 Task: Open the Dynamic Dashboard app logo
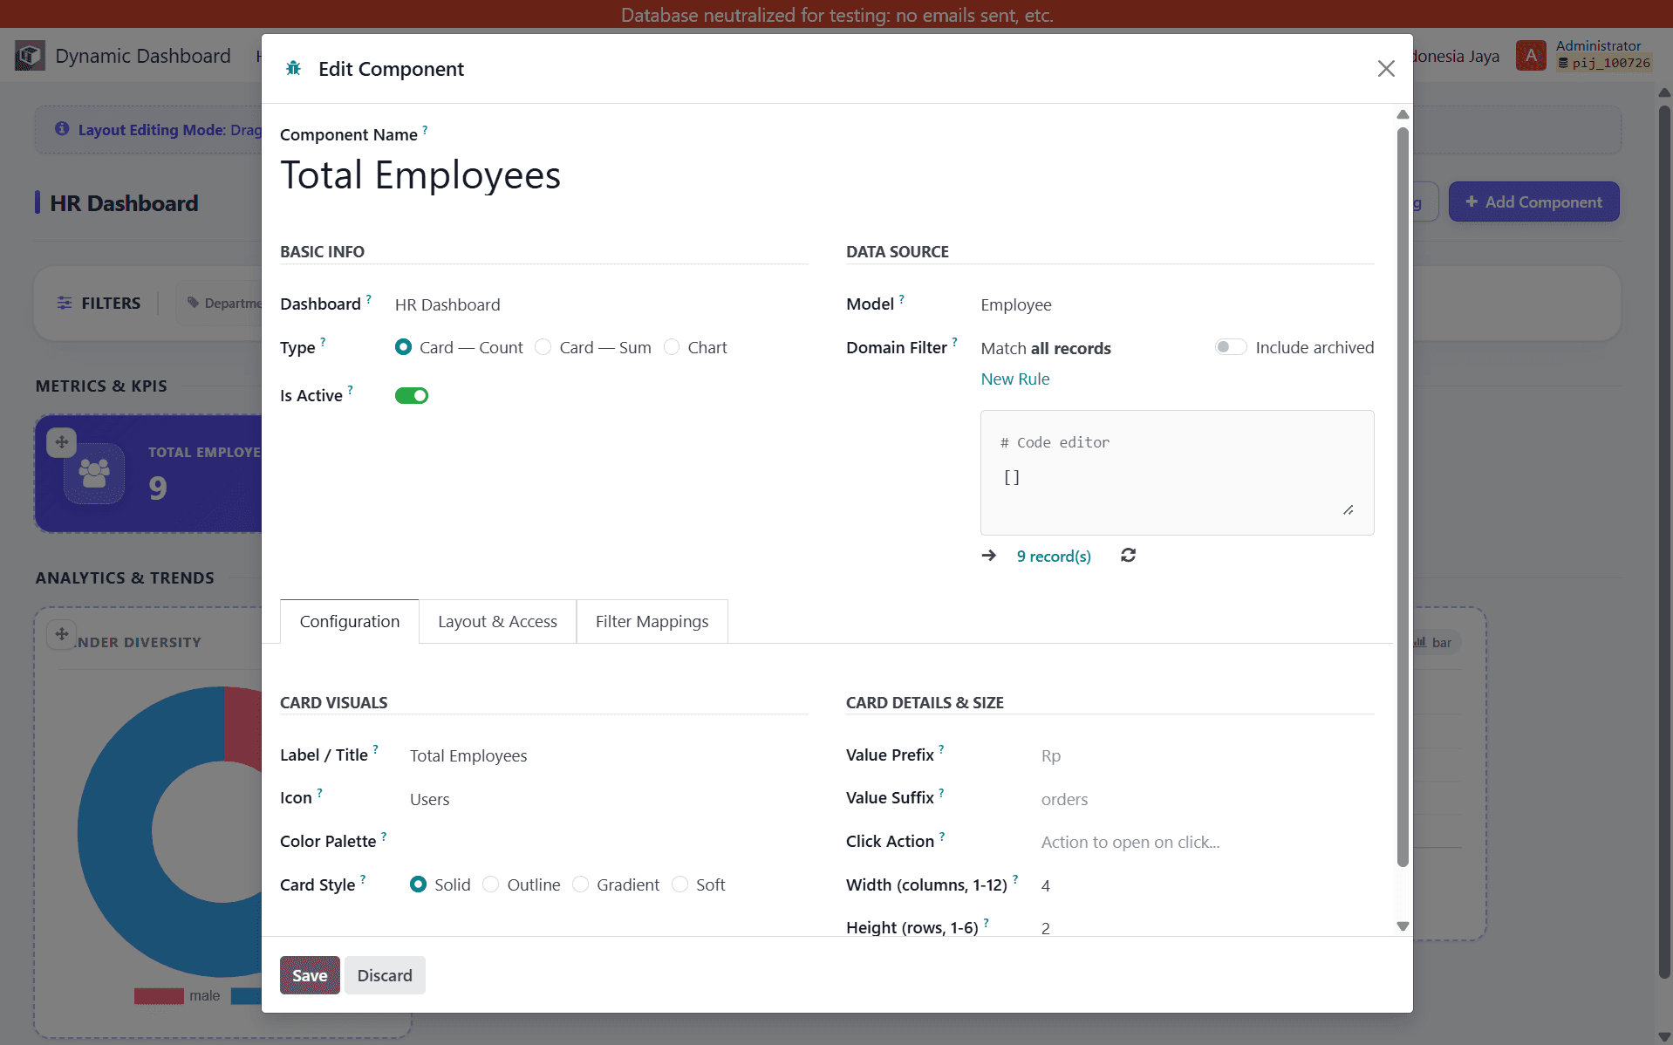[30, 56]
